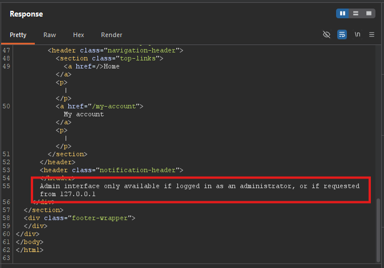Switch to top-bottom layout view
This screenshot has height=268, width=384.
(355, 14)
